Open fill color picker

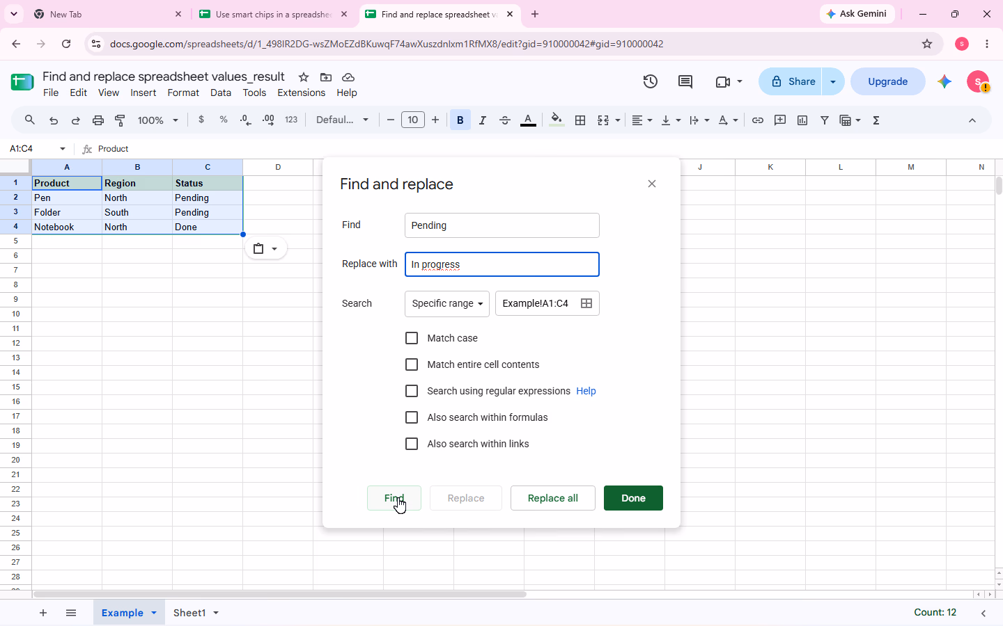pyautogui.click(x=557, y=120)
